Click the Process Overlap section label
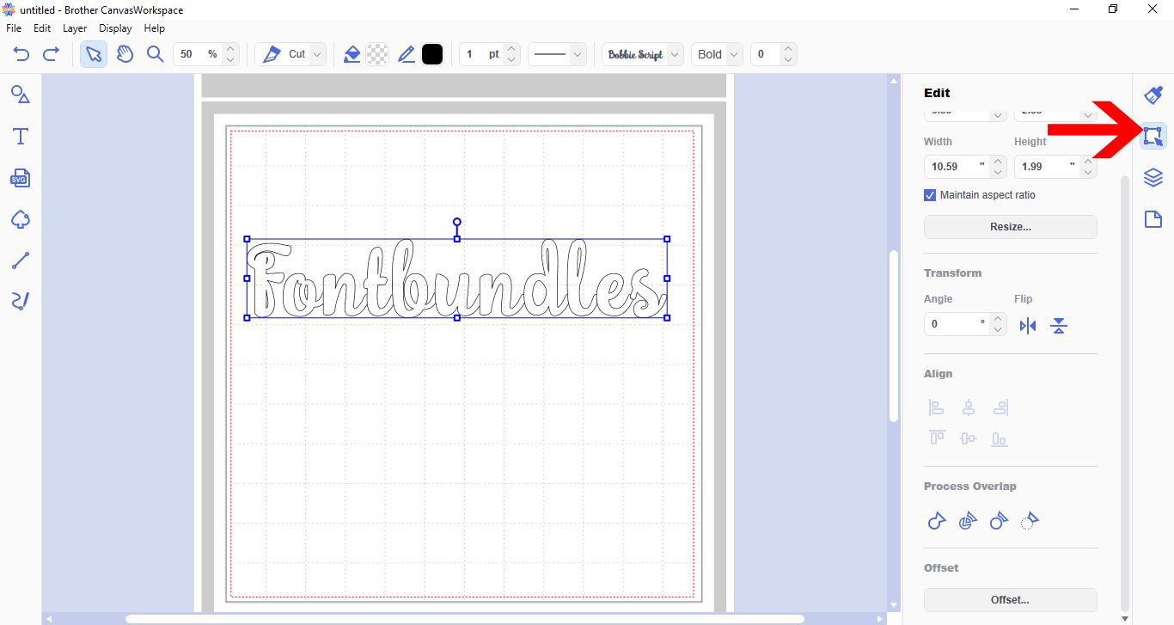 tap(970, 487)
